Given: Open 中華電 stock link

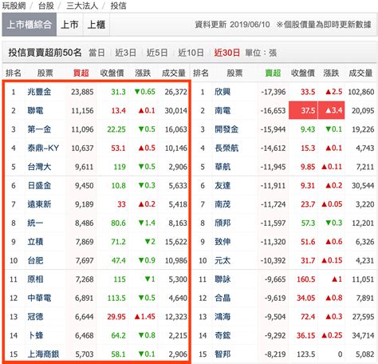Looking at the screenshot, I should click(39, 298).
